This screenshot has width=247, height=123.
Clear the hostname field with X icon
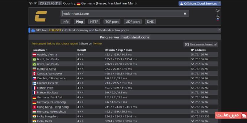point(185,14)
